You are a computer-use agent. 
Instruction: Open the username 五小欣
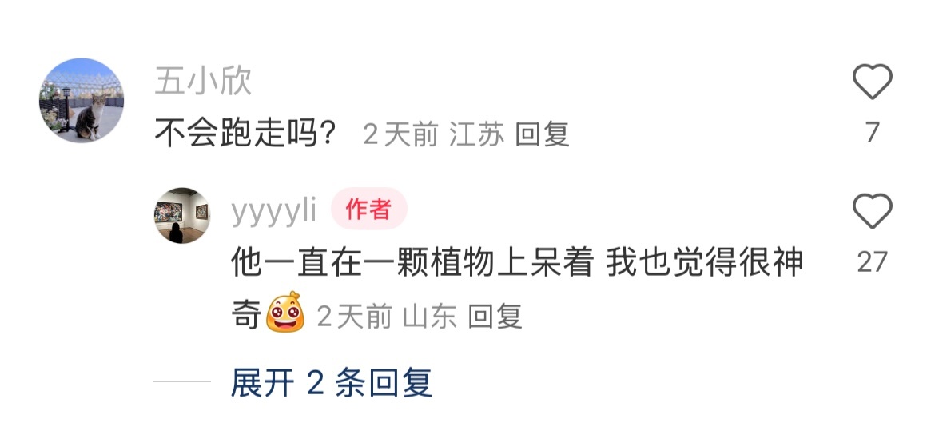tap(203, 81)
